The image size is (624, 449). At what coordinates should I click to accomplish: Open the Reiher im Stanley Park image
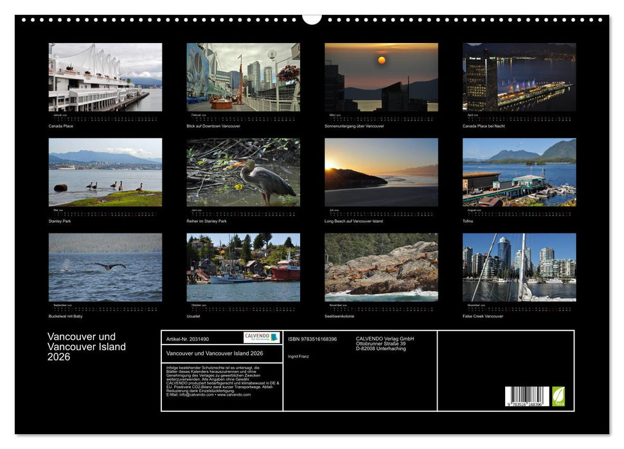[x=244, y=173]
